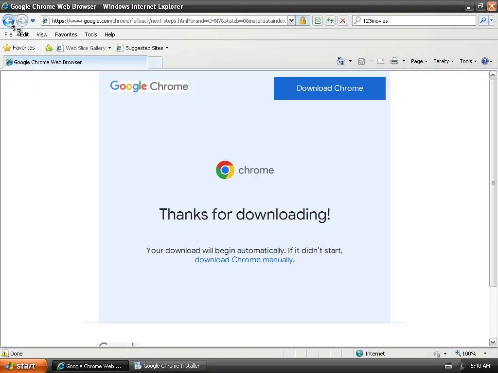Open Web Slice Gallery link

tap(82, 48)
